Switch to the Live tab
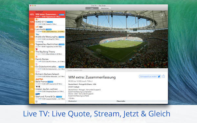197x123 pixels. coord(92,9)
